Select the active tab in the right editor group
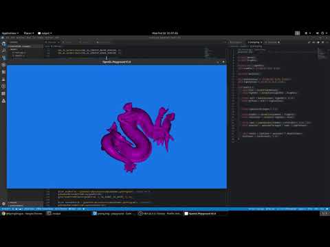 point(255,43)
